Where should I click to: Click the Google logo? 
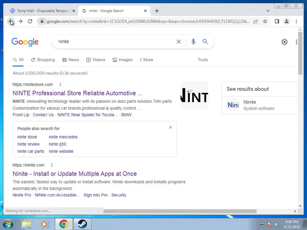(x=25, y=42)
